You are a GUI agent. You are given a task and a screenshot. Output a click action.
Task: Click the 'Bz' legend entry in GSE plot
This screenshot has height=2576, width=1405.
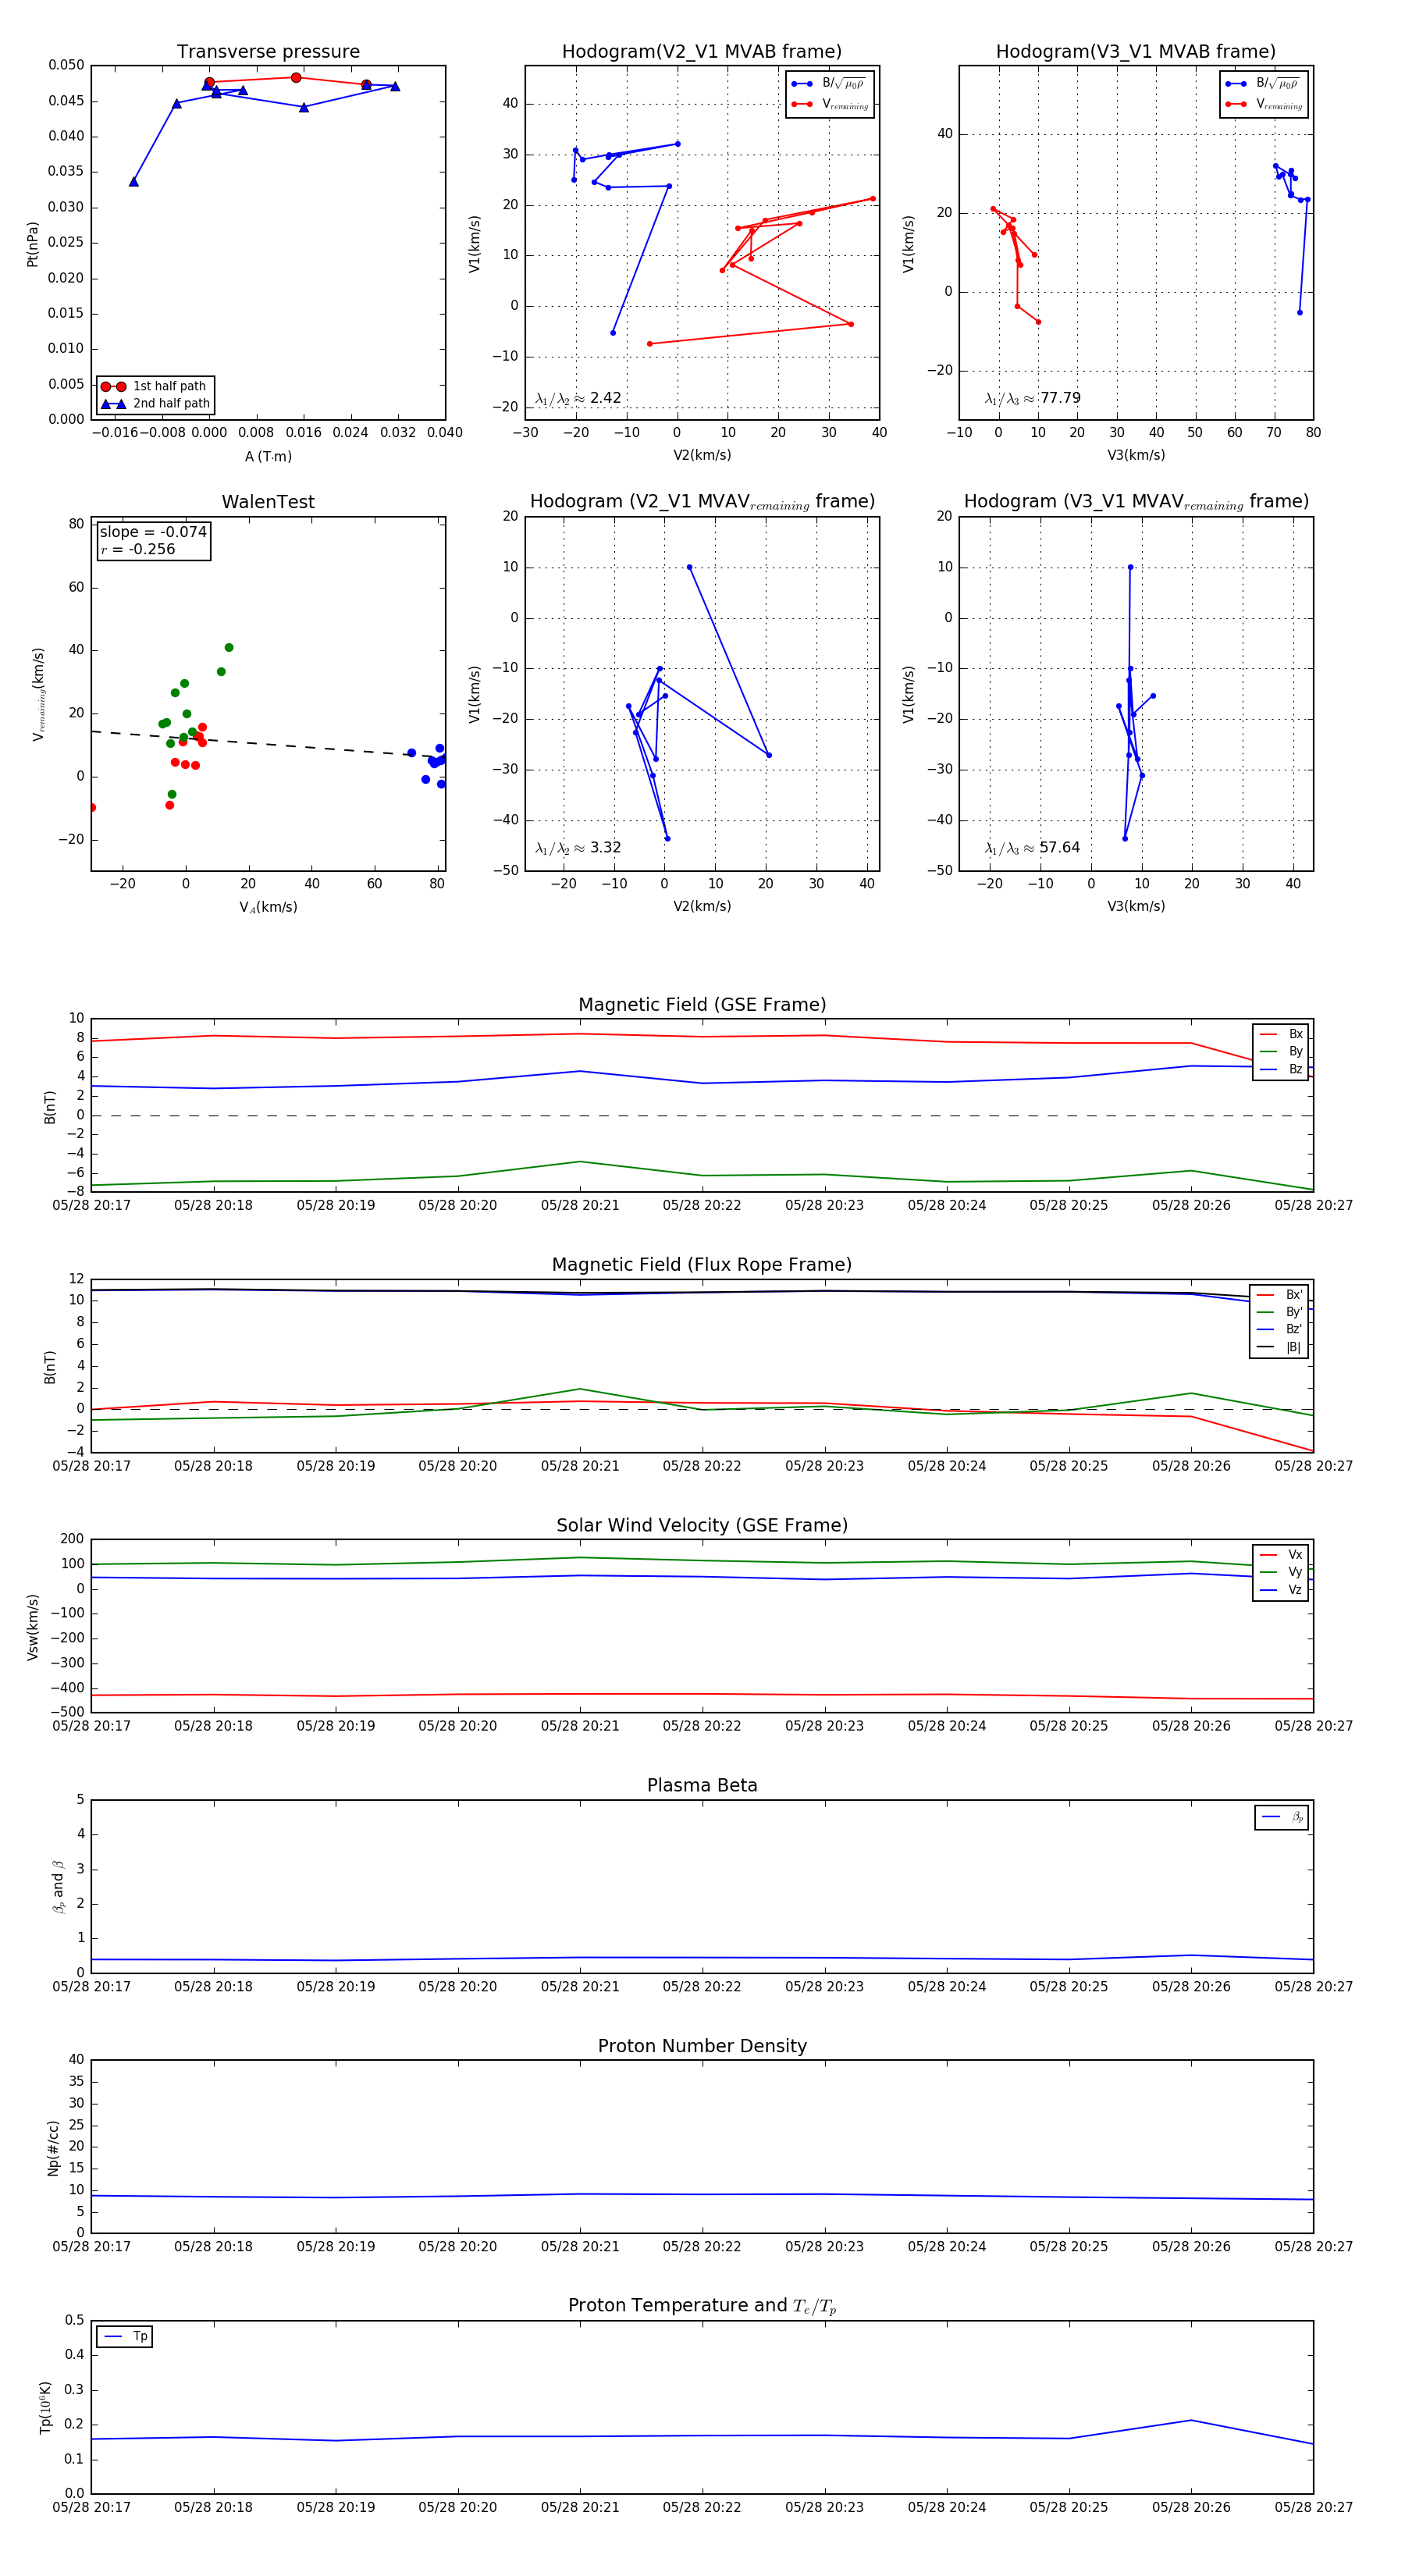coord(1282,1069)
